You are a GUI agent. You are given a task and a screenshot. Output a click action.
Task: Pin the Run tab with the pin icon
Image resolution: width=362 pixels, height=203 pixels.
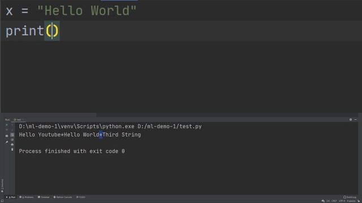tap(7, 142)
